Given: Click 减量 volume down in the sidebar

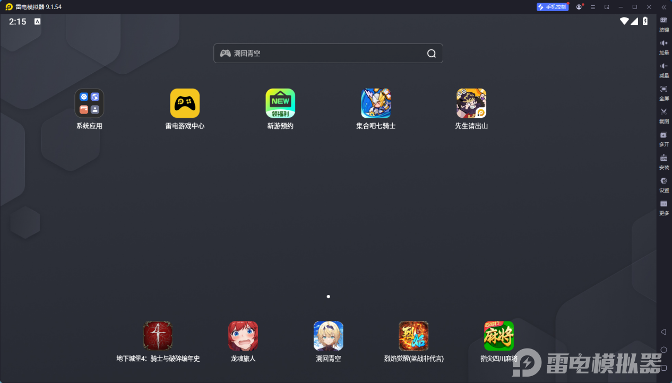Looking at the screenshot, I should click(664, 69).
